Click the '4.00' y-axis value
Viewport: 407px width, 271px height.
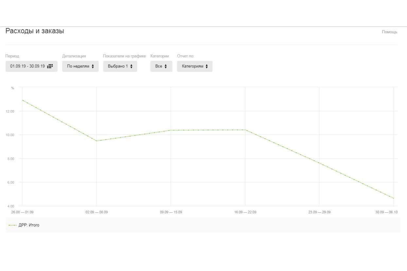11,206
